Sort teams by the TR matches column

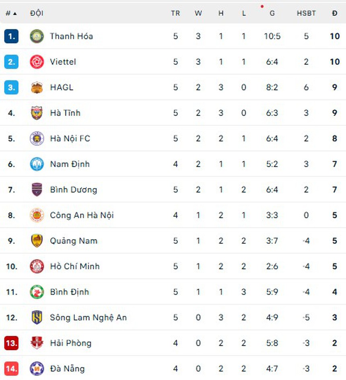coord(175,13)
